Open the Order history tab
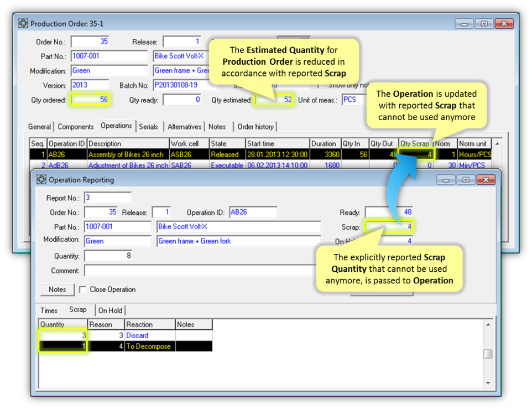Screen dimensions: 532x409 point(255,127)
